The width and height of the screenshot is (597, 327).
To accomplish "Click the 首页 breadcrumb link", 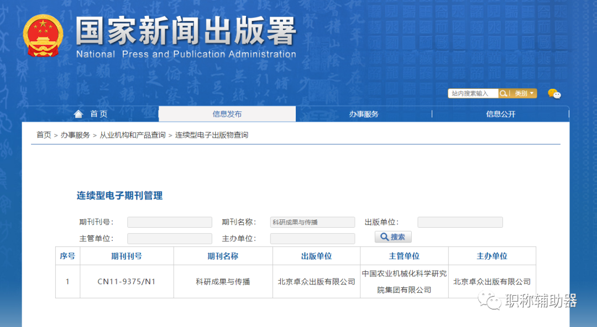I will click(x=43, y=134).
